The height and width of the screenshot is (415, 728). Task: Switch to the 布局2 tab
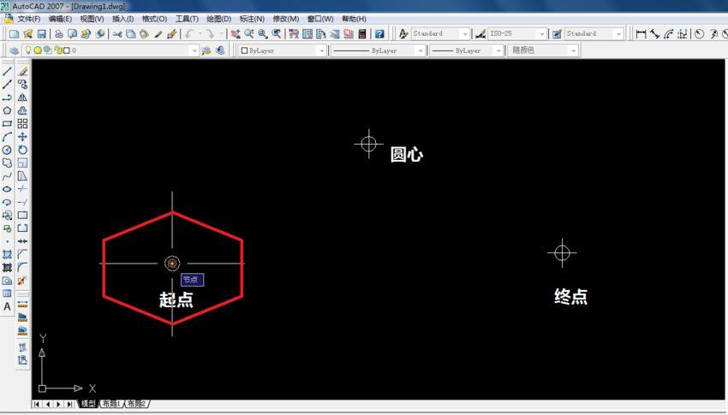(x=137, y=404)
